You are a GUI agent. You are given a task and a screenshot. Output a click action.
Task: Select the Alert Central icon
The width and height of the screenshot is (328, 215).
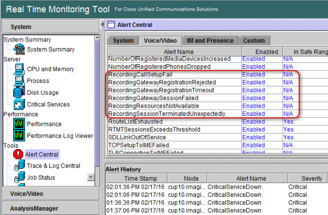pos(20,154)
